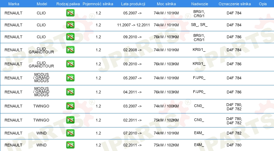The height and width of the screenshot is (151, 274).
Task: Select "RENAULT" in the CLIO 11.2007 row
Action: click(x=13, y=25)
